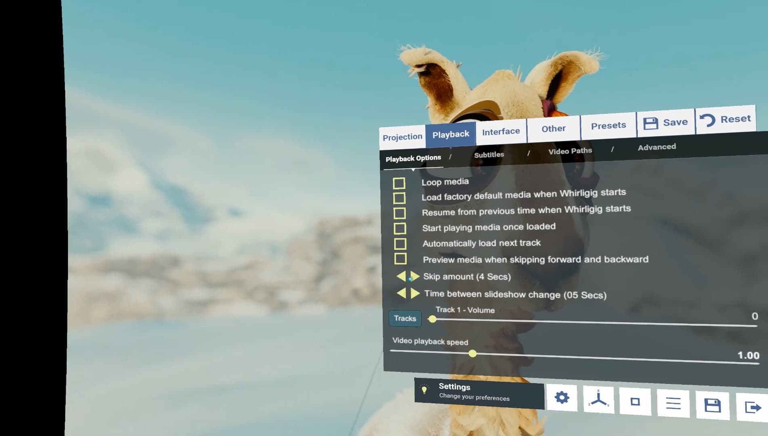Open the Interface tab
The height and width of the screenshot is (436, 768).
click(x=501, y=132)
